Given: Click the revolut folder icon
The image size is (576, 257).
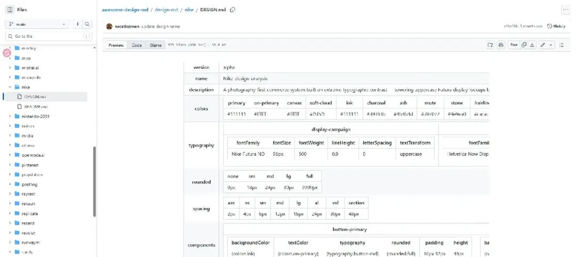Looking at the screenshot, I should 17,233.
